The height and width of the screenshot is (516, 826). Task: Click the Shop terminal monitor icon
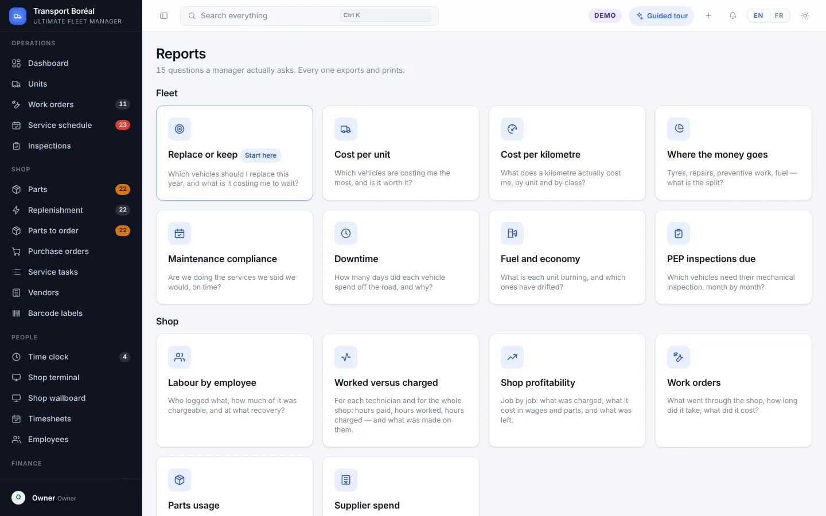[x=17, y=377]
